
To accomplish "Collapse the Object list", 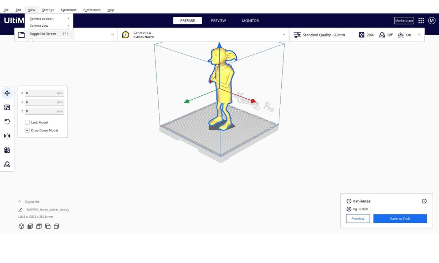I will [x=19, y=202].
